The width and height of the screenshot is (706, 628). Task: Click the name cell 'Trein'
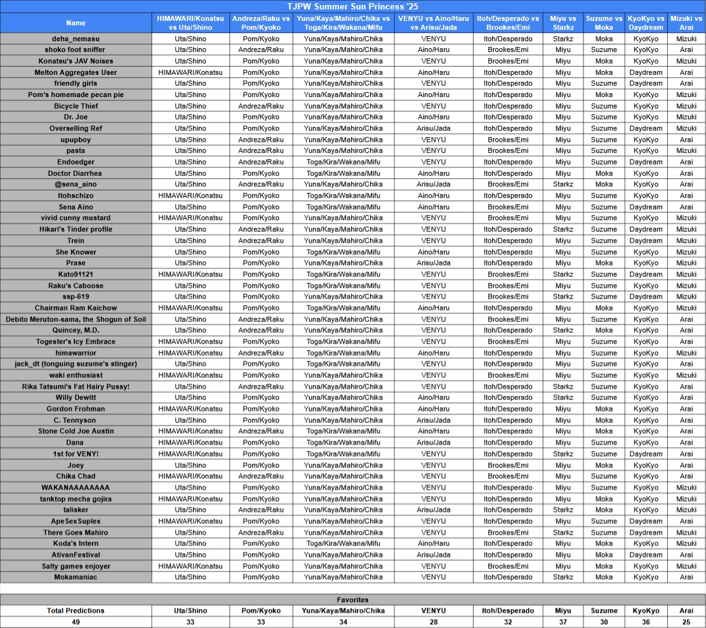76,241
